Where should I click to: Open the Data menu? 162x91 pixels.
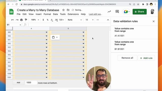[55, 14]
